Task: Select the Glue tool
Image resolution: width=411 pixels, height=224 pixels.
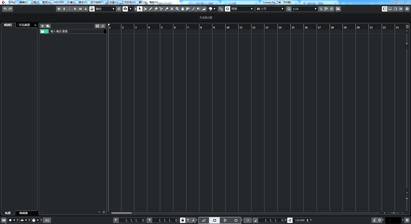Action: [166, 9]
